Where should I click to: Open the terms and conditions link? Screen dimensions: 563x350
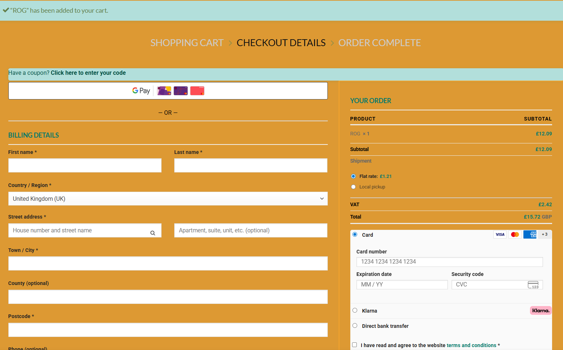472,345
